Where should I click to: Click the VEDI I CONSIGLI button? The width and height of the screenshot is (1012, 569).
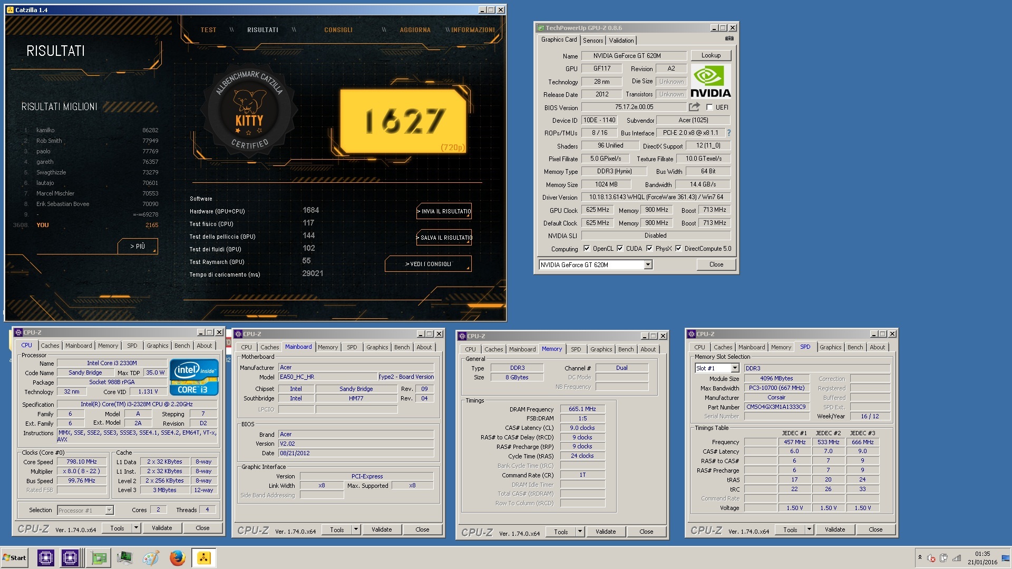point(428,264)
